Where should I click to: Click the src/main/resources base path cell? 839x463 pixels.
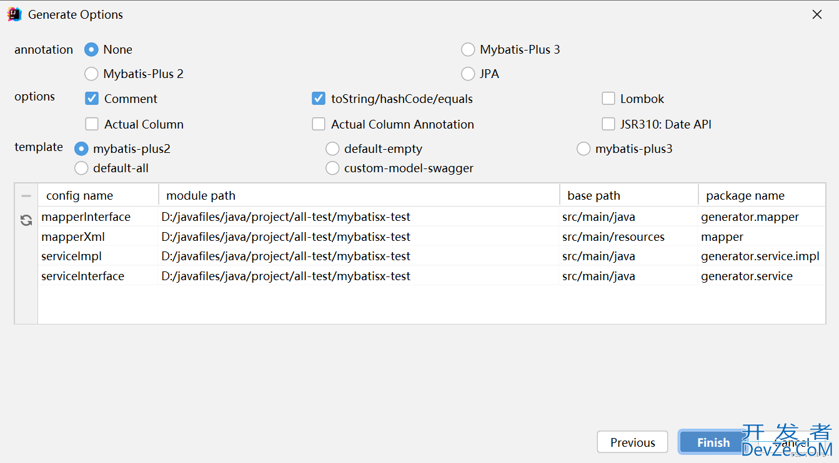tap(628, 236)
